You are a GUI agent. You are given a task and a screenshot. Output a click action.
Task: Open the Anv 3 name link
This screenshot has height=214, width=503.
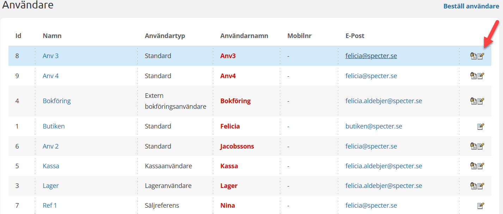pos(51,56)
